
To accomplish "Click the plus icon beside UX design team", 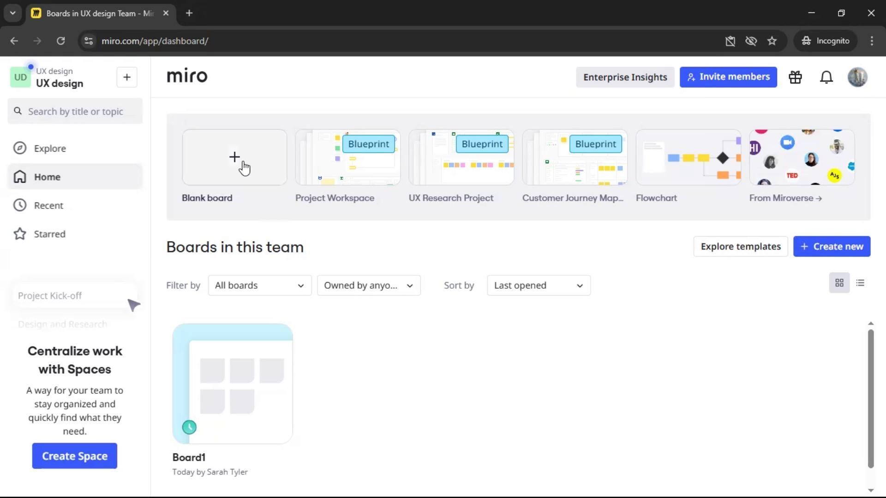I will [127, 77].
